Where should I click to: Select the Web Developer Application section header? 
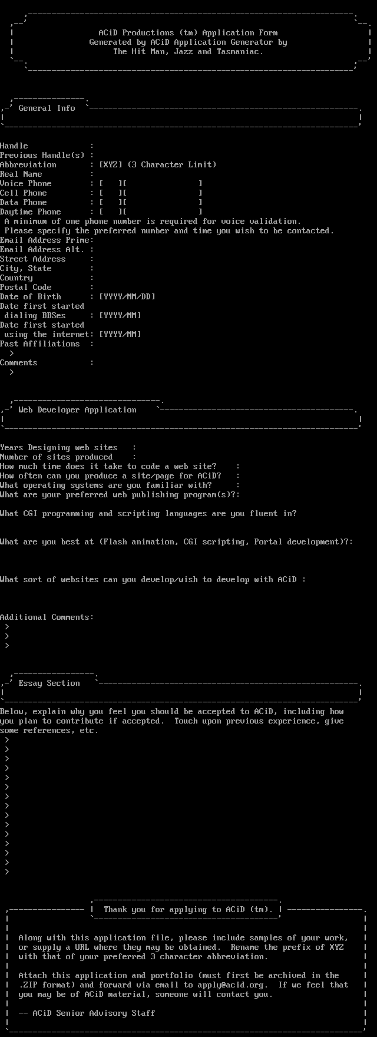tap(77, 410)
